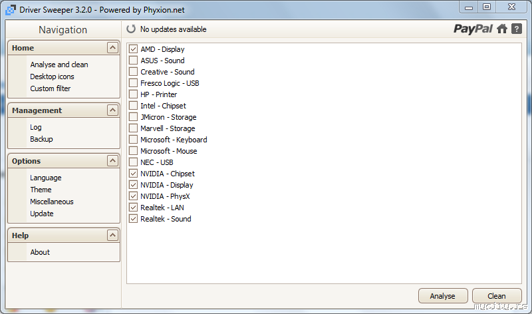Check the Microsoft - Mouse checkbox
The height and width of the screenshot is (314, 532).
click(x=134, y=151)
